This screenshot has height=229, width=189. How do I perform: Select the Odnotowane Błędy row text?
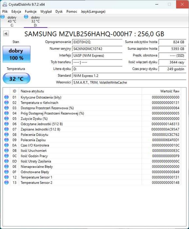[35, 172]
